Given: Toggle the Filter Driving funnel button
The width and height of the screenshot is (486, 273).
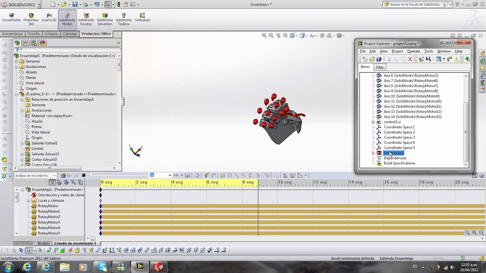Looking at the screenshot, I should [x=66, y=182].
